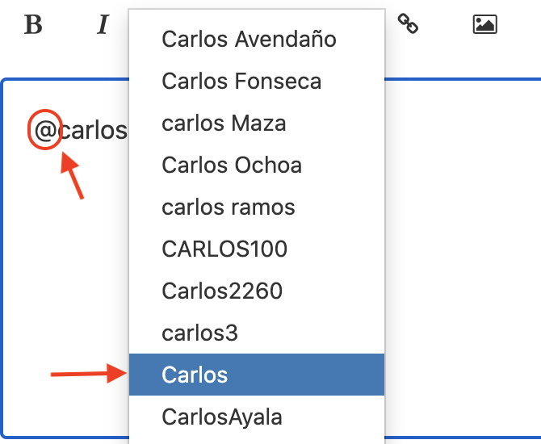Insert a hyperlink using the chain icon

click(408, 23)
